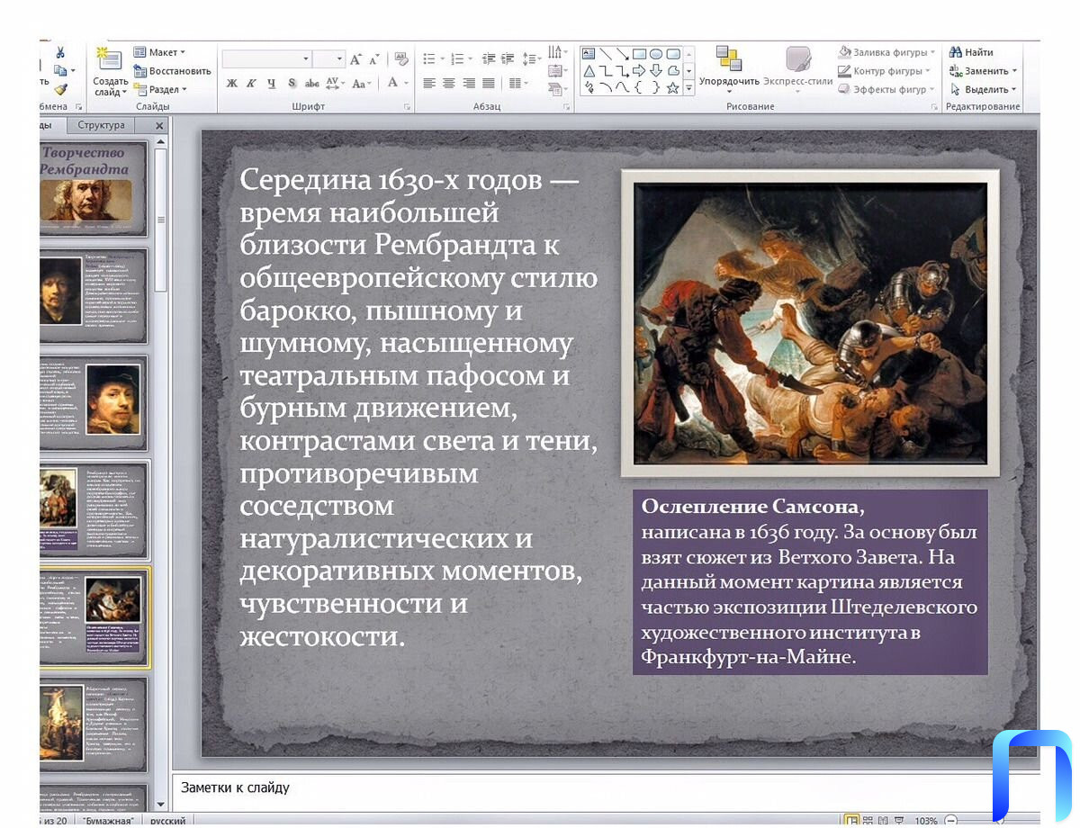Toggle strikethrough abc button
Image resolution: width=1080 pixels, height=828 pixels.
point(312,83)
